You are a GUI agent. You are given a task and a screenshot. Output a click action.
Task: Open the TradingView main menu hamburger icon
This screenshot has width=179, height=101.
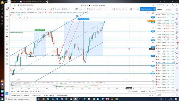coord(7,9)
